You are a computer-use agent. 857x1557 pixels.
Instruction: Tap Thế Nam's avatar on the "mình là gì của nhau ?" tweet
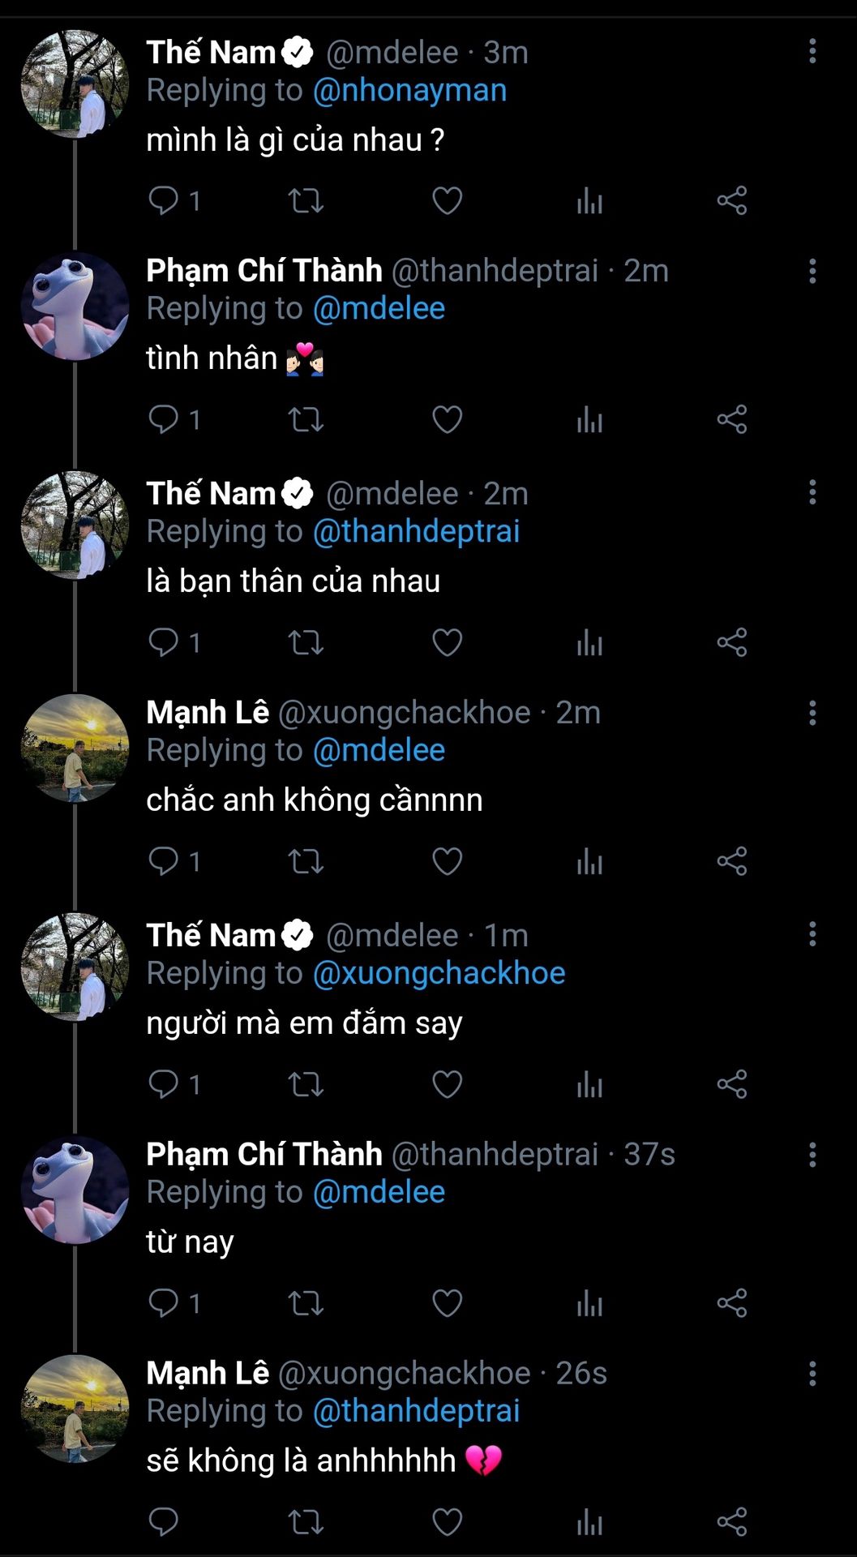click(75, 84)
